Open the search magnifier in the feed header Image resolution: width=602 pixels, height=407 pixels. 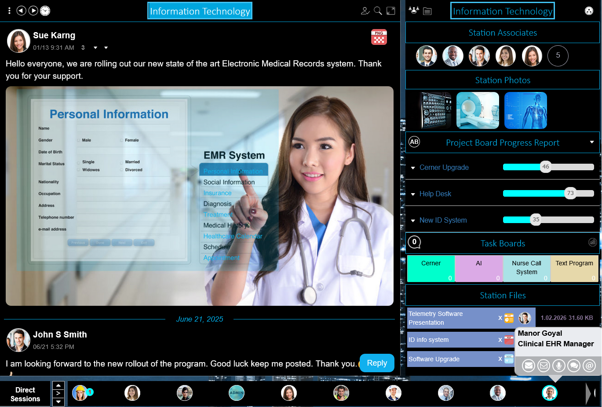click(378, 11)
